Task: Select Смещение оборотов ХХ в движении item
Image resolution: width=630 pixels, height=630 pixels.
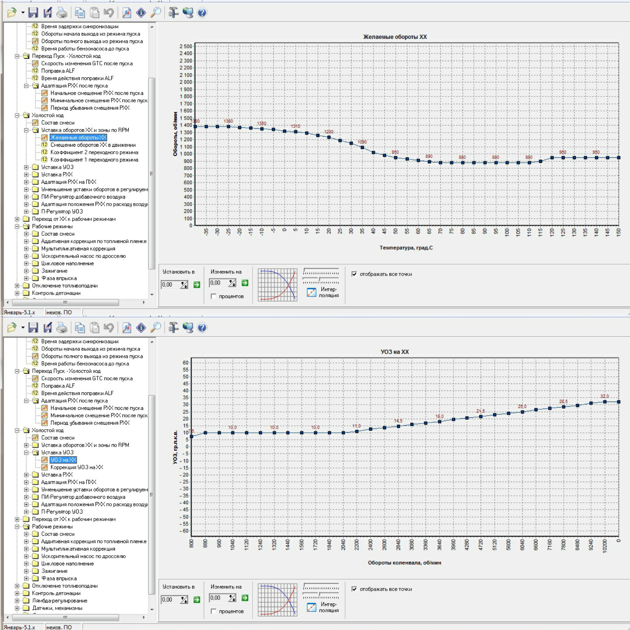Action: [x=93, y=145]
